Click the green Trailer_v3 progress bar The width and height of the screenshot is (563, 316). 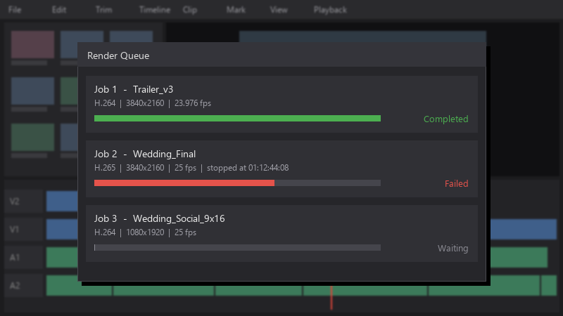(237, 118)
